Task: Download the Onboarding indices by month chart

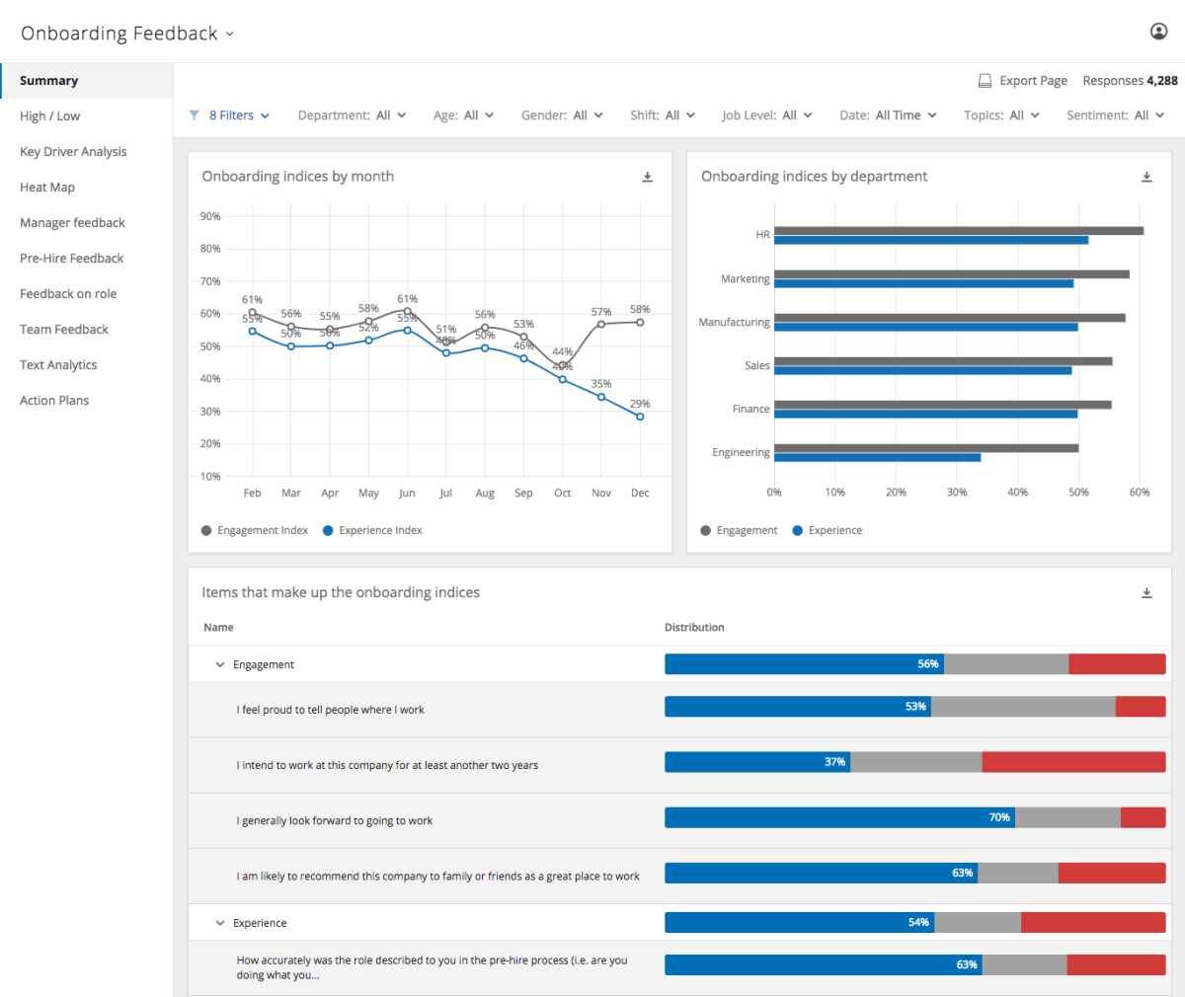Action: point(647,176)
